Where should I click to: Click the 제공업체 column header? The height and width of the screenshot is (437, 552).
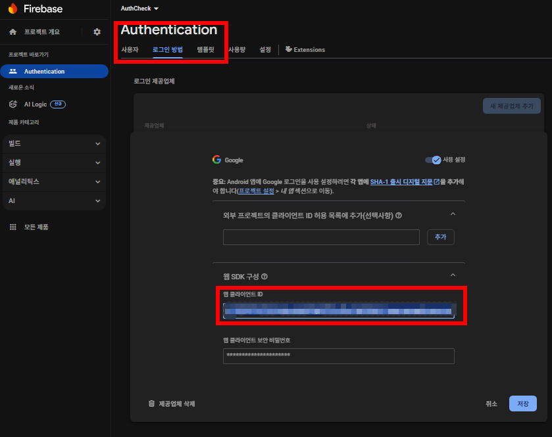point(154,126)
